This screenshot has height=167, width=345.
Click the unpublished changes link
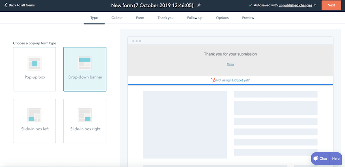(295, 5)
